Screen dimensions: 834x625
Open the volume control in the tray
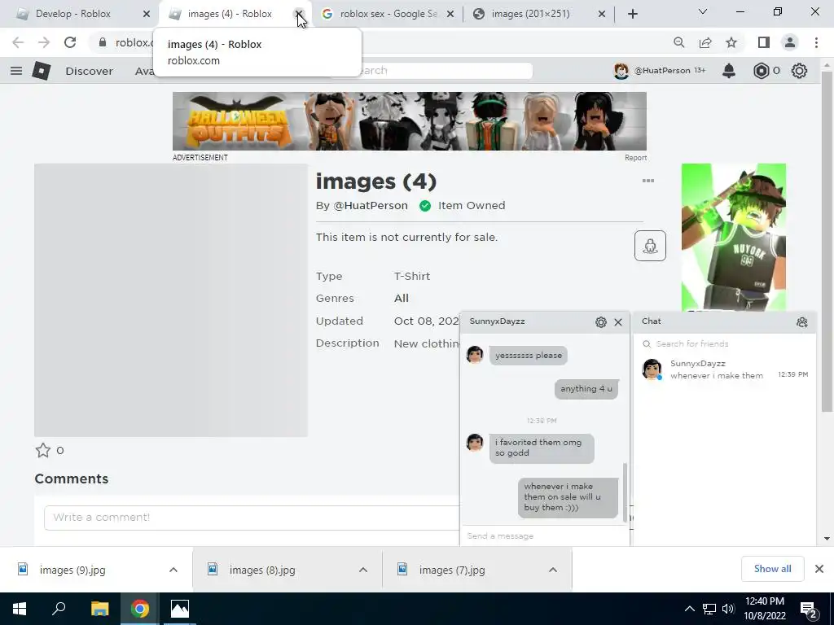(x=728, y=609)
